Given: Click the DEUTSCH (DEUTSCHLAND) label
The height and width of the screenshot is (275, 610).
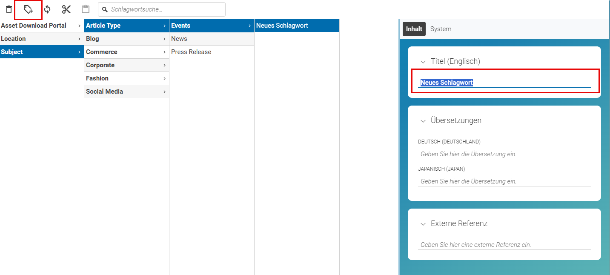Looking at the screenshot, I should tap(449, 142).
